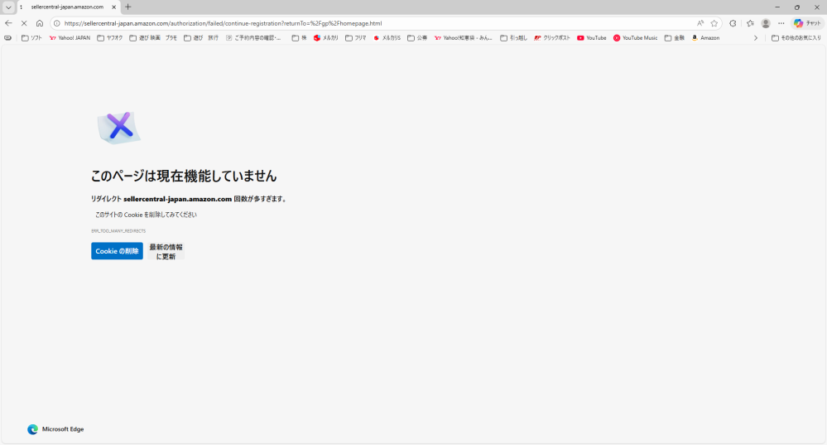The image size is (827, 445).
Task: Minimize the Edge window
Action: click(777, 7)
